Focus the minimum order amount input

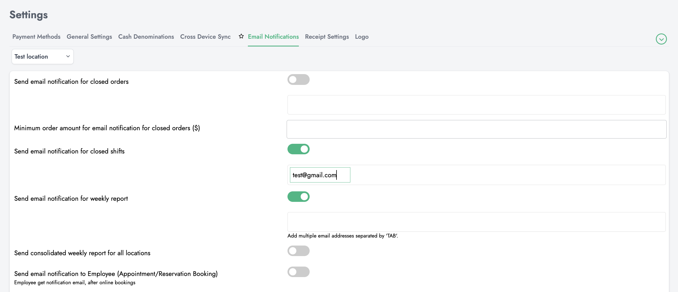pyautogui.click(x=476, y=129)
